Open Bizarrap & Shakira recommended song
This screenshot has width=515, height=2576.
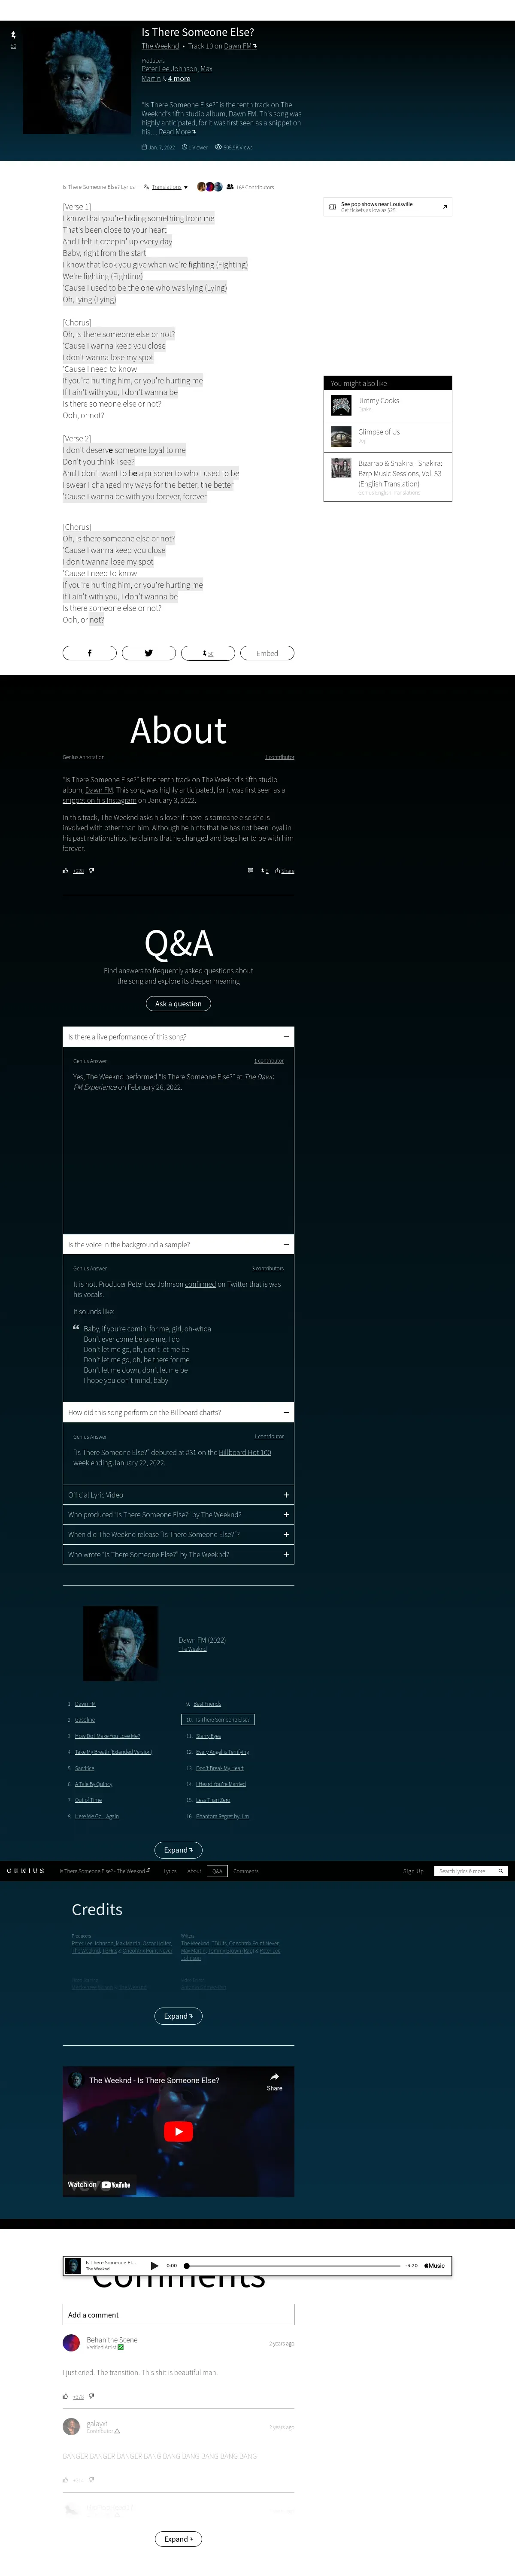(388, 477)
